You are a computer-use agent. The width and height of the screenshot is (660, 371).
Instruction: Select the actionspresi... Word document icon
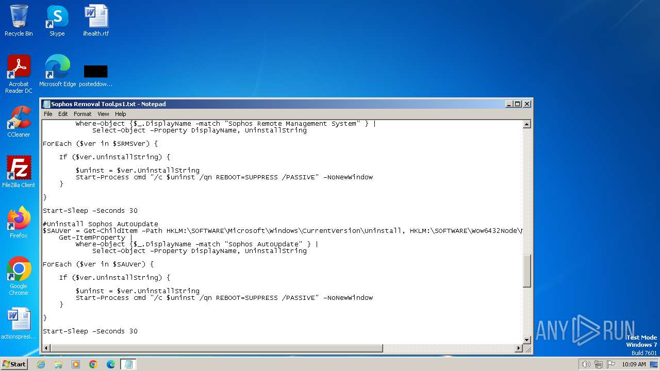point(19,324)
